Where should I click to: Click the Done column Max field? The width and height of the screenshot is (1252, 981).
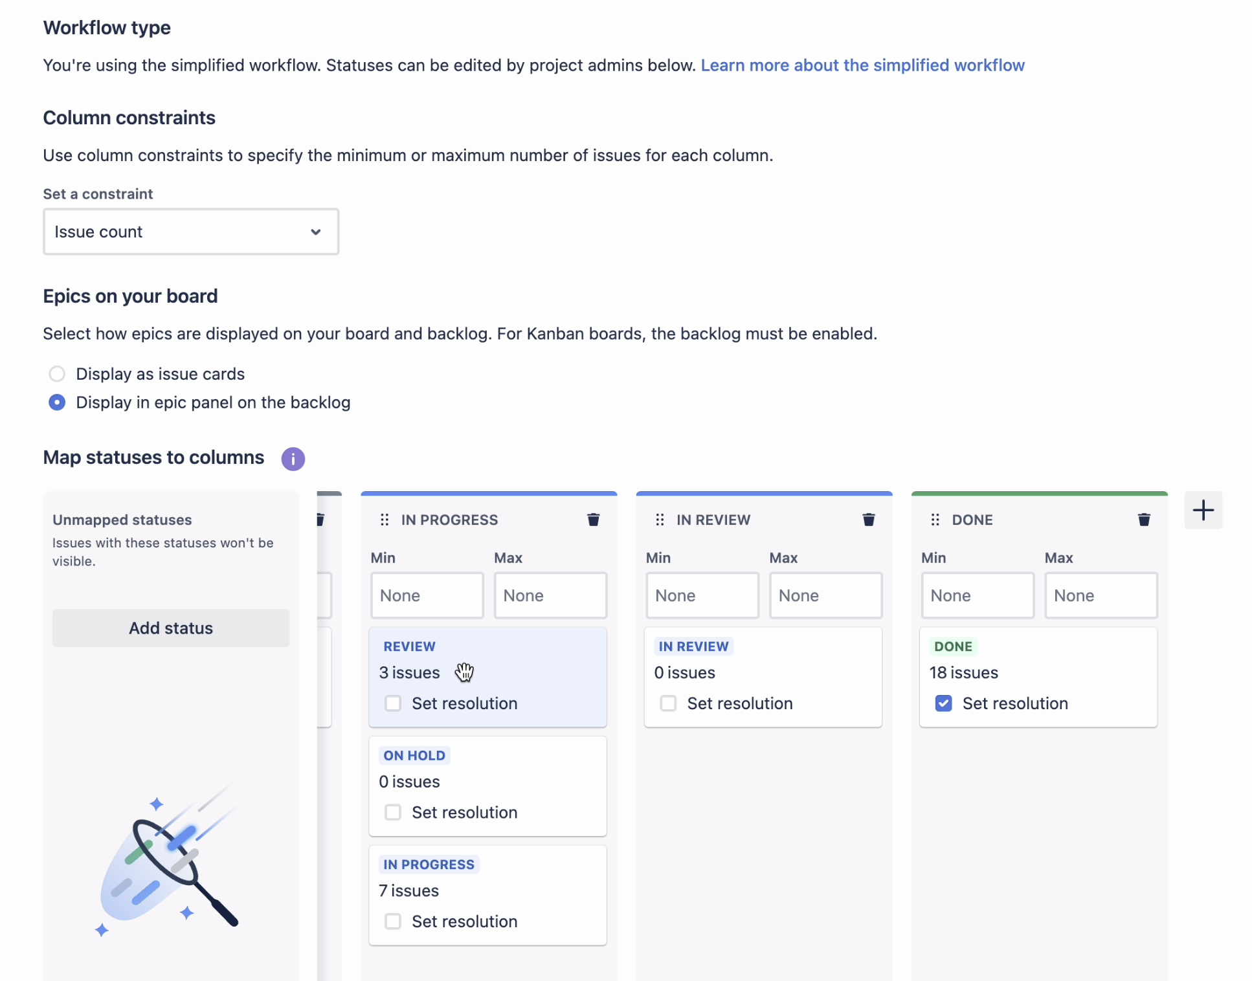pos(1101,595)
